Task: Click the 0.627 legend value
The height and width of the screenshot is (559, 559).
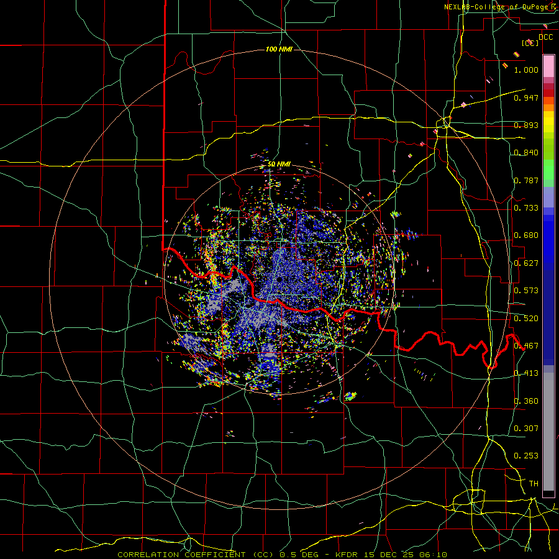Action: pyautogui.click(x=526, y=263)
